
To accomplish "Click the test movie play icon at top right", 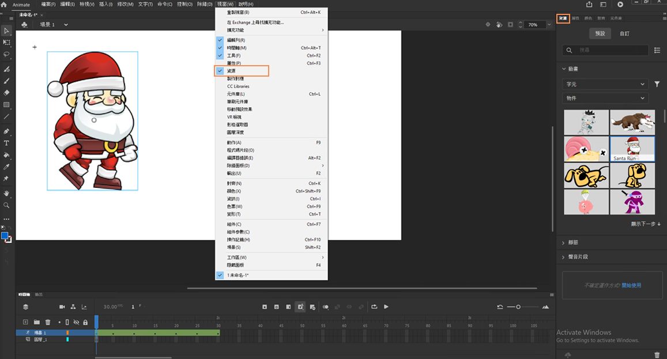I will point(620,4).
